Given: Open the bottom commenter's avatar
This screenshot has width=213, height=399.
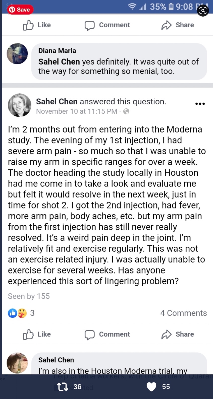Looking at the screenshot, I should 17,363.
